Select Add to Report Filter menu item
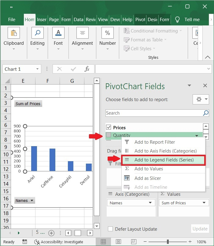This screenshot has height=246, width=214. [163, 142]
